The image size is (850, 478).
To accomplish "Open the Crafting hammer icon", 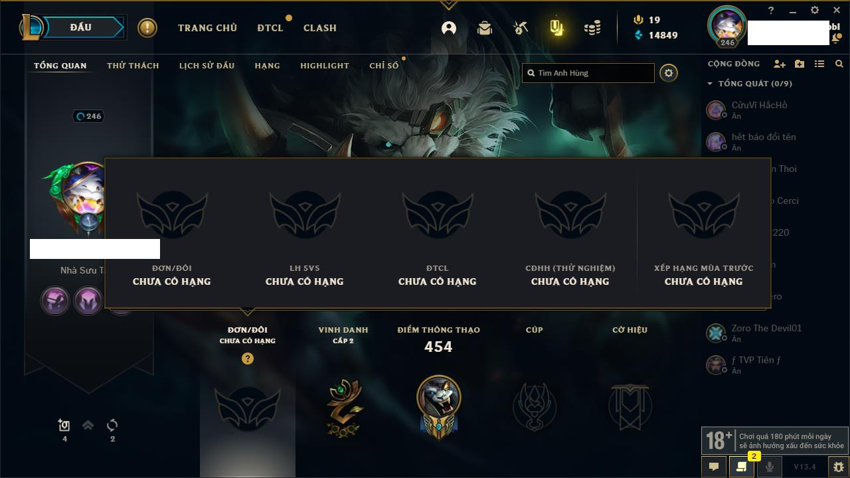I will tap(520, 28).
